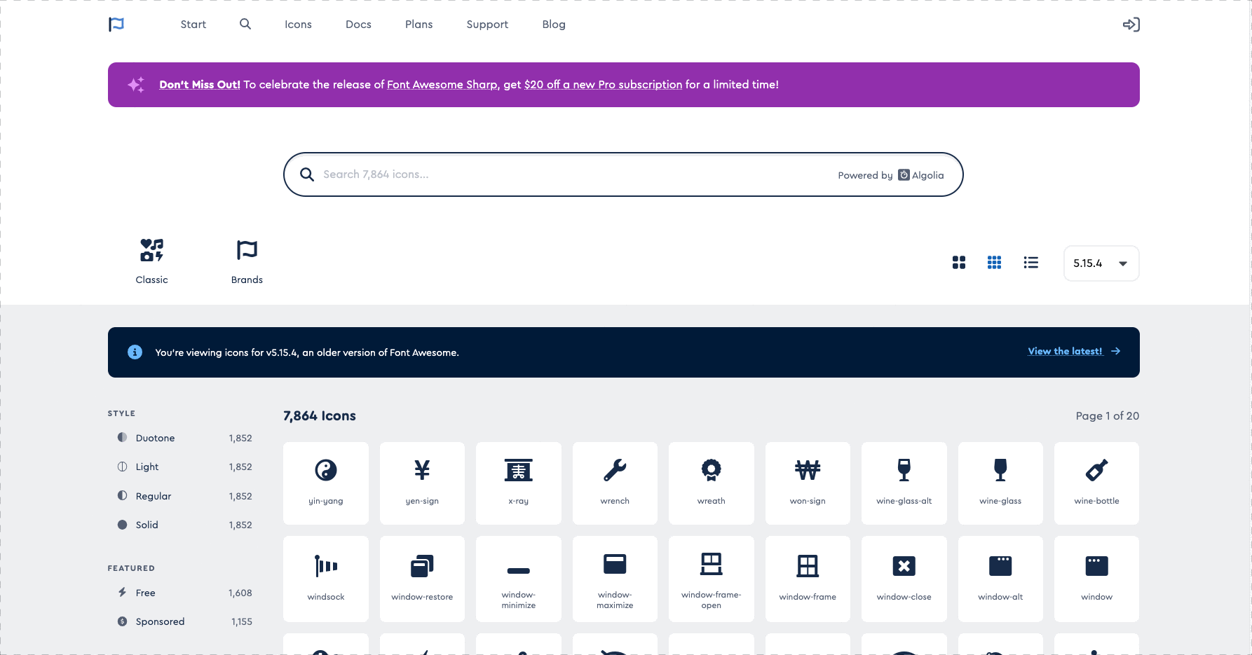Open the version 5.15.4 dropdown
The height and width of the screenshot is (655, 1252).
point(1101,263)
